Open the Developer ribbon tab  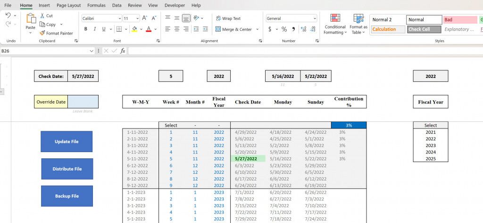[175, 5]
